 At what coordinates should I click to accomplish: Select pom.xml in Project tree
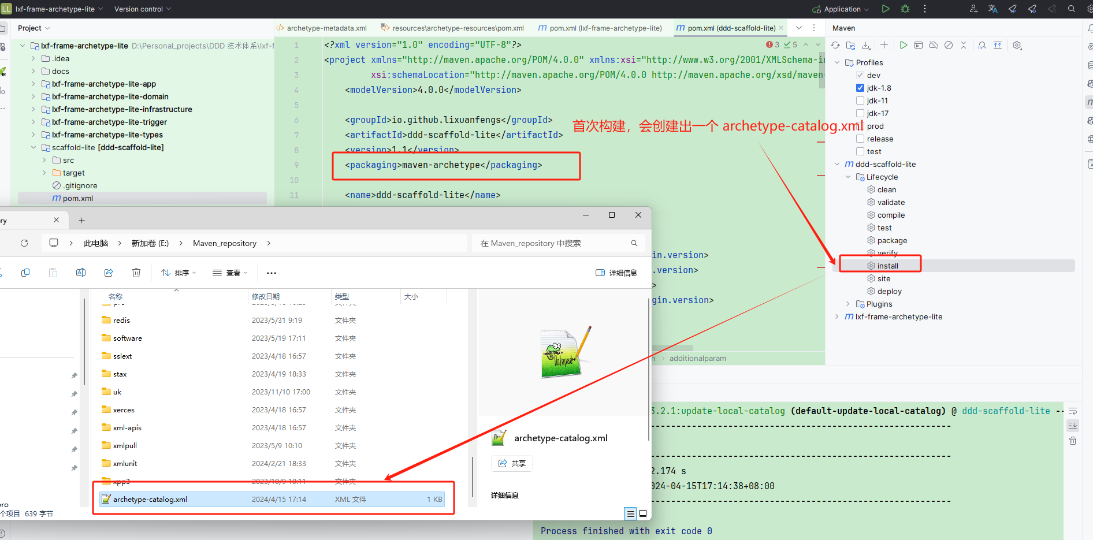77,198
